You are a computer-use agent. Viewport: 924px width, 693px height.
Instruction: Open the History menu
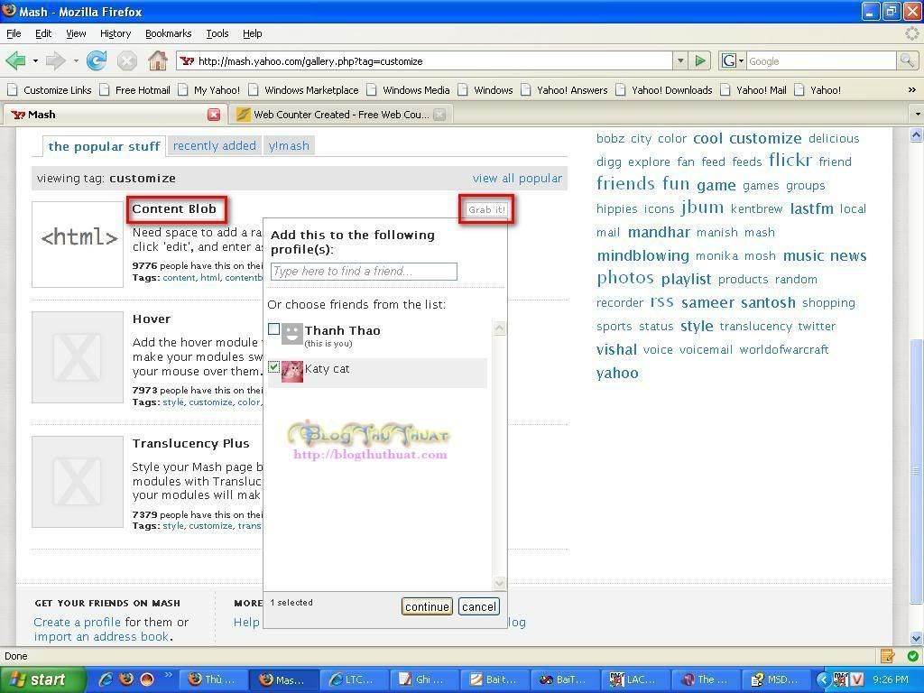pyautogui.click(x=115, y=33)
